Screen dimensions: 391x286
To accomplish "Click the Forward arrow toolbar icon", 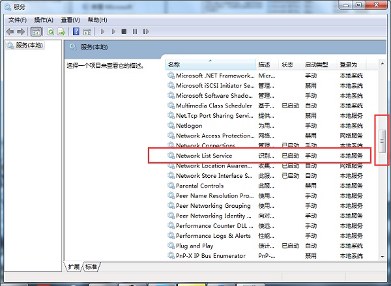I will [x=21, y=31].
